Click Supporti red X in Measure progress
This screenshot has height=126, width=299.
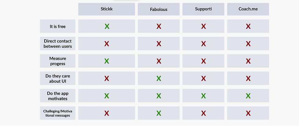point(204,61)
